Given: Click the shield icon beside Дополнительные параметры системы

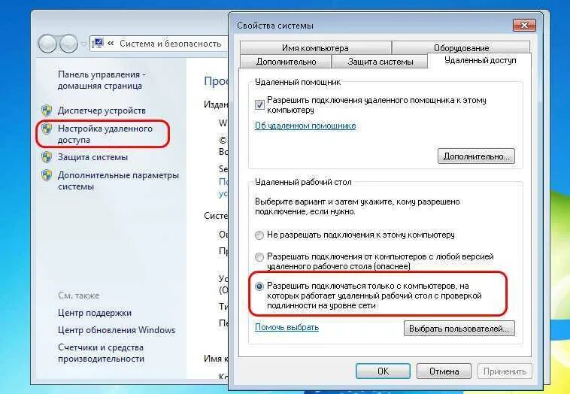Looking at the screenshot, I should [47, 175].
